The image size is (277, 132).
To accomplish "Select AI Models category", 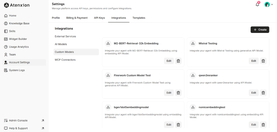I will 76,44.
